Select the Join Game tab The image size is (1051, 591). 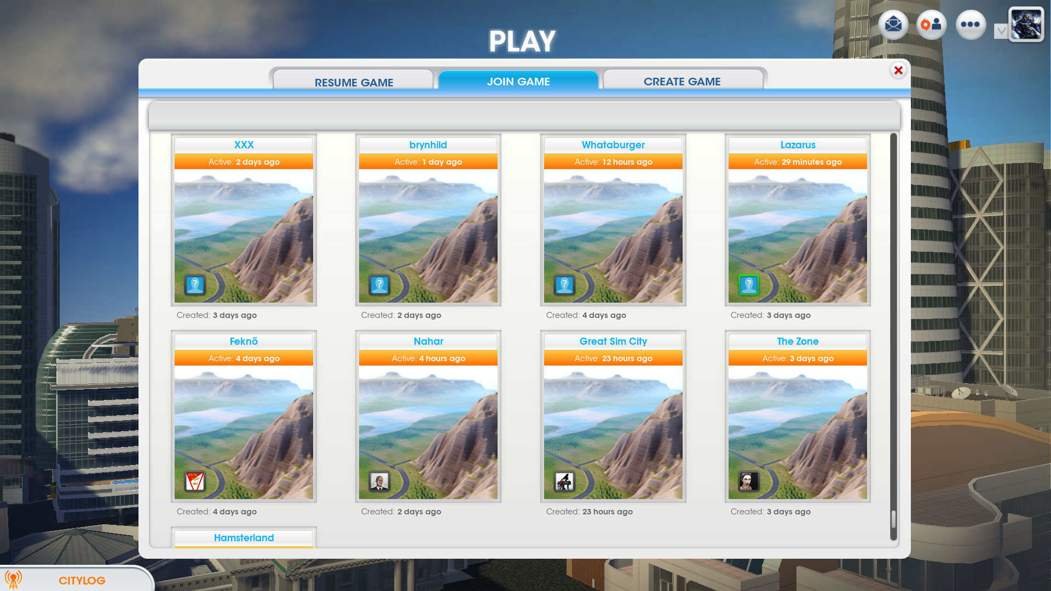518,81
